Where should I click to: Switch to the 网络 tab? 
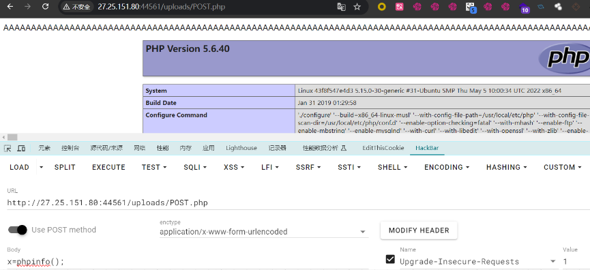tap(140, 148)
